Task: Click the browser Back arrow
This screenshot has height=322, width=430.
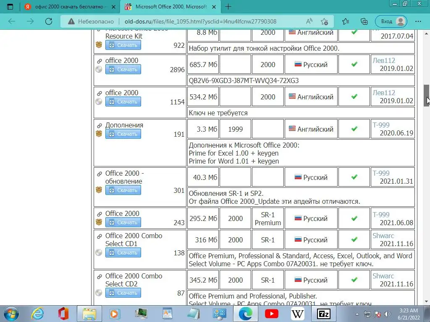Action: (12, 21)
